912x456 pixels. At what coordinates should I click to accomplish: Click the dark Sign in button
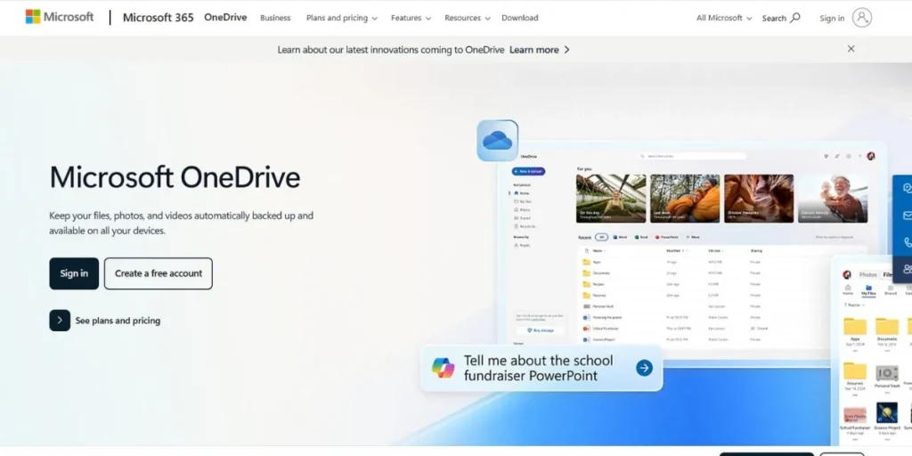coord(74,273)
